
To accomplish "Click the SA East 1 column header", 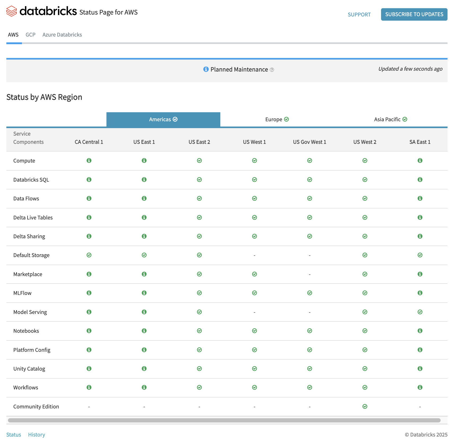I will (420, 142).
